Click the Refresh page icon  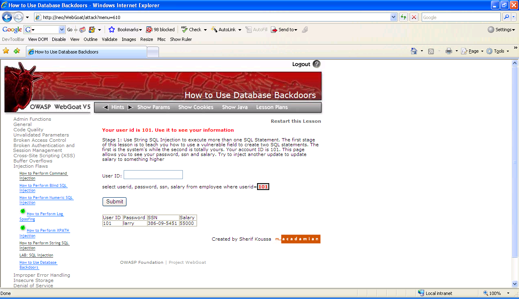[403, 17]
